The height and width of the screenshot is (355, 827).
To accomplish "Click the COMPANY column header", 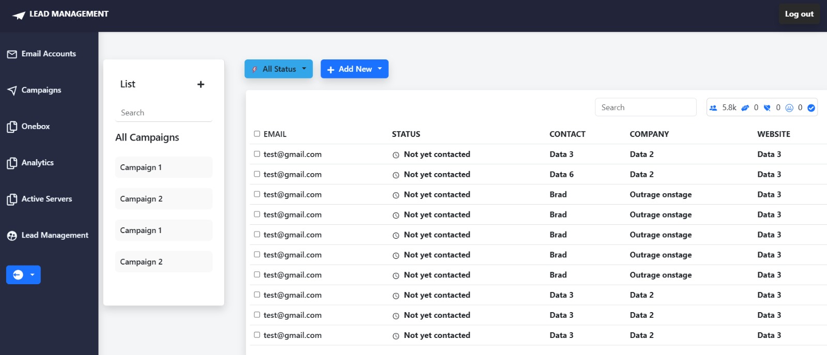I will [x=649, y=134].
